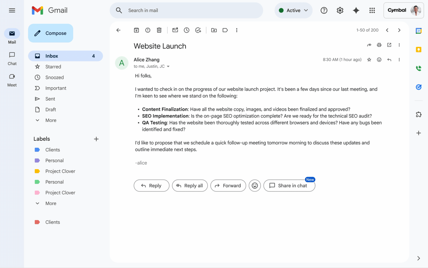Open the Starred folder
The image size is (428, 268).
53,66
